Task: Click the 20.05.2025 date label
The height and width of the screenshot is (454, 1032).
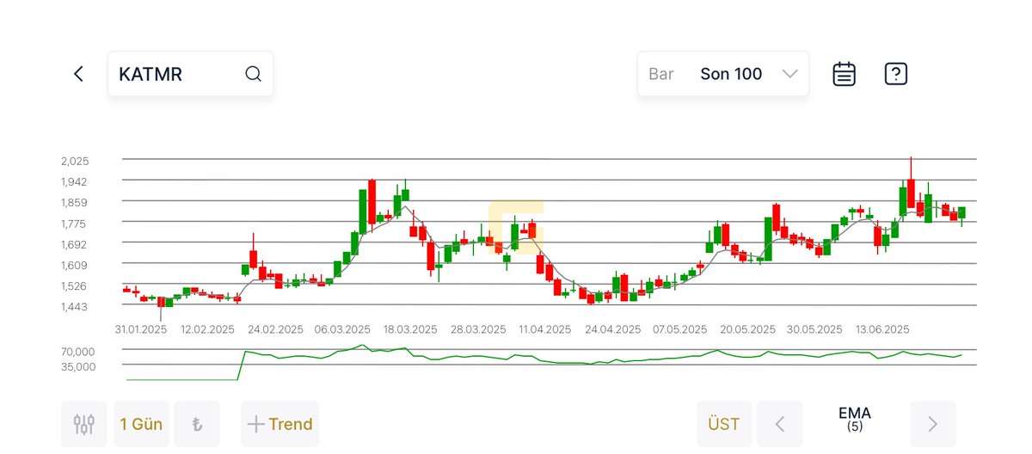Action: point(747,329)
